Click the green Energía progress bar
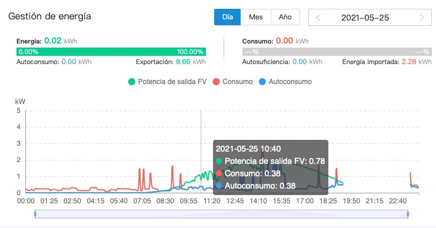 [x=111, y=52]
